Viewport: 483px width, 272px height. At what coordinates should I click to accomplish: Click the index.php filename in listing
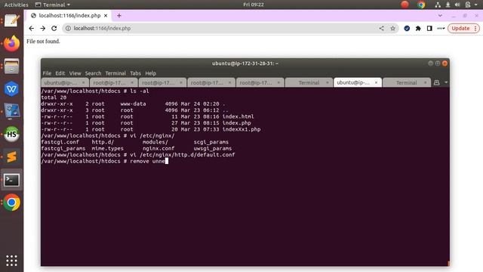point(236,123)
